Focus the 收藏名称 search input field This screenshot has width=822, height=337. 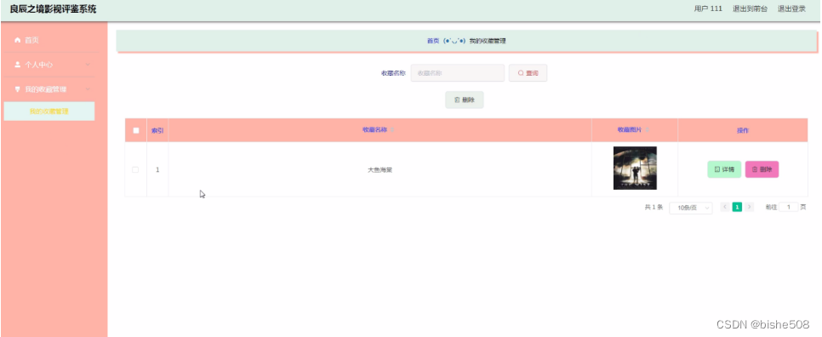click(x=457, y=73)
